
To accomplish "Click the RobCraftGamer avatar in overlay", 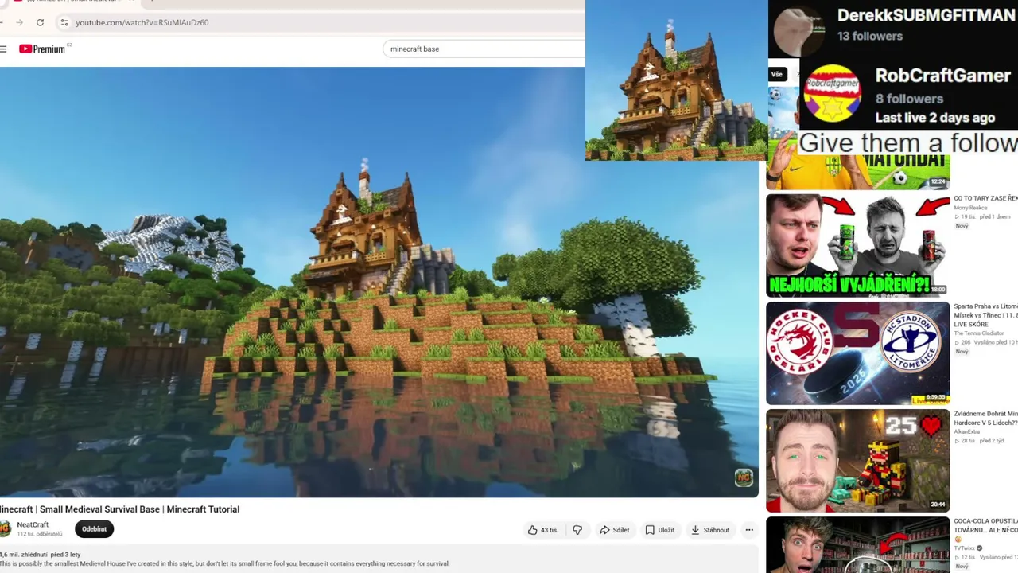I will tap(832, 92).
